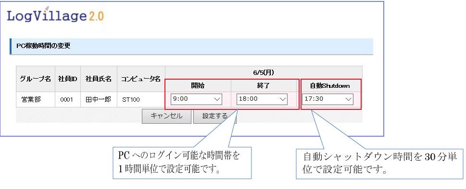Screen dimensions: 466x189
Task: Click the 自動Shutdown column header
Action: 330,86
